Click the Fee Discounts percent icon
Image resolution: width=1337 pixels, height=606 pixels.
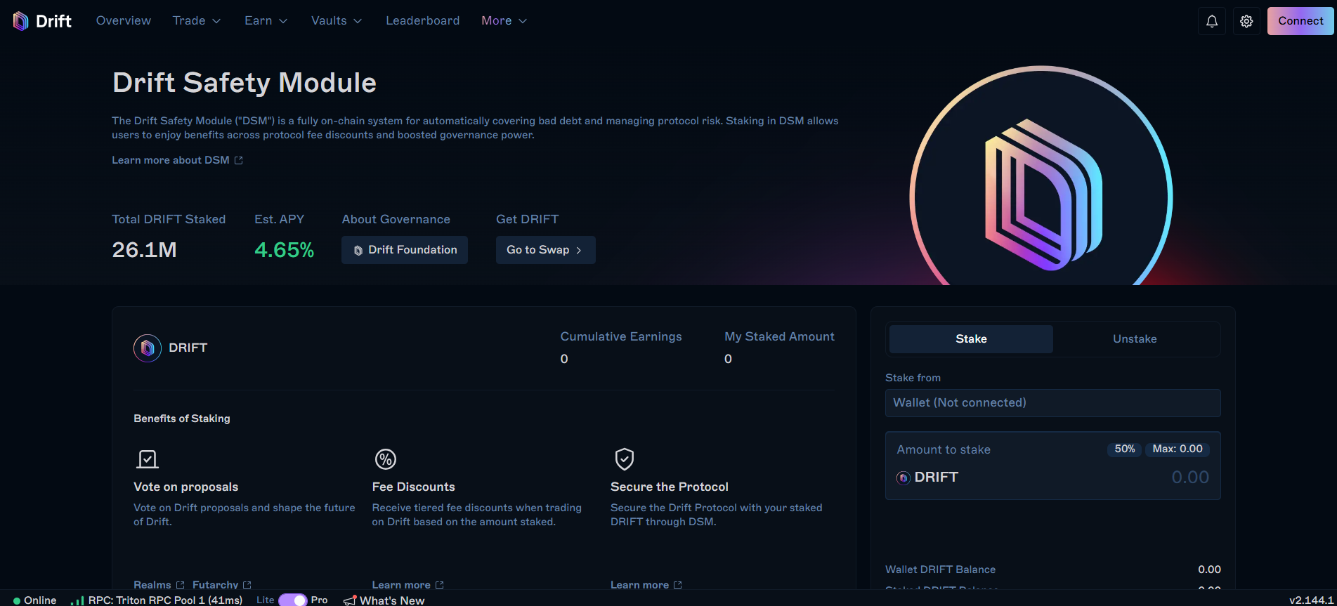click(x=386, y=459)
